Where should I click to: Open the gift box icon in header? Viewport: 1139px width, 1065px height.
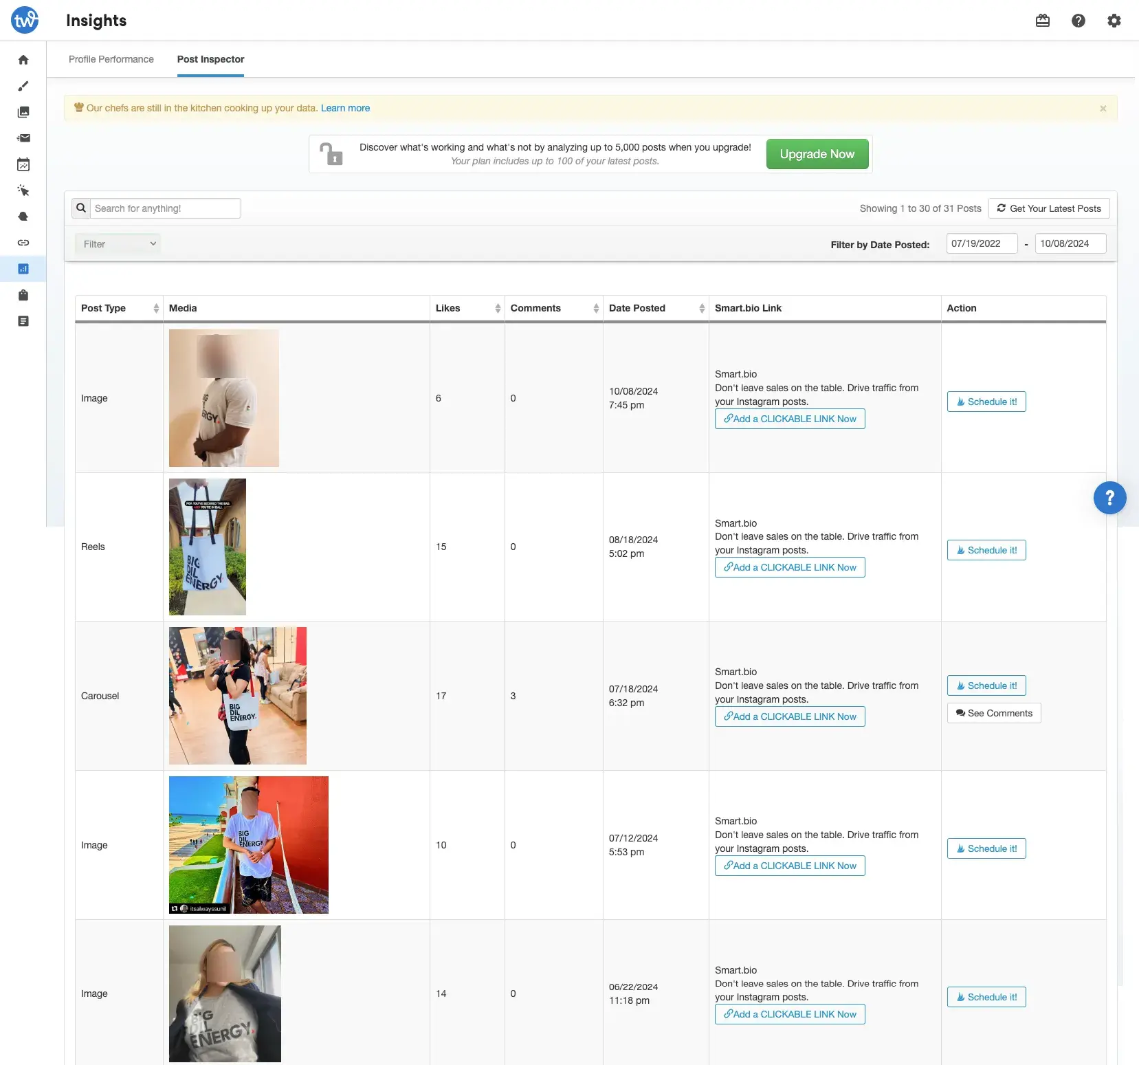pyautogui.click(x=1043, y=21)
